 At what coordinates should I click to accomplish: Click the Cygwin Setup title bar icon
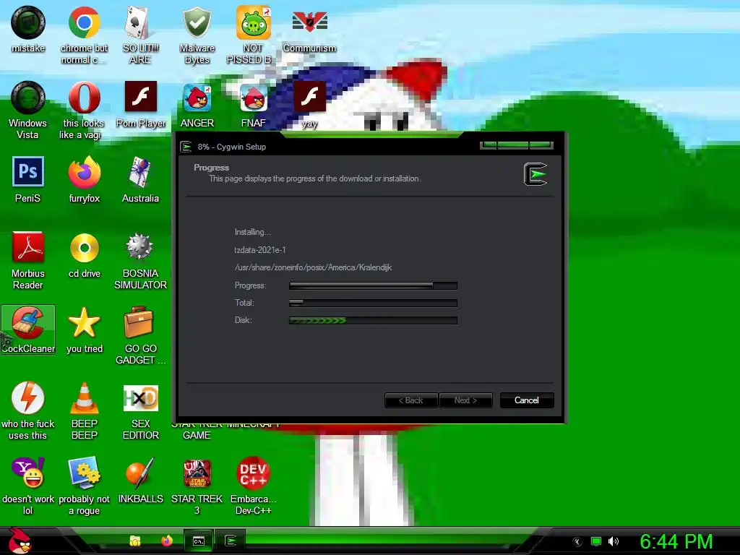pyautogui.click(x=186, y=147)
